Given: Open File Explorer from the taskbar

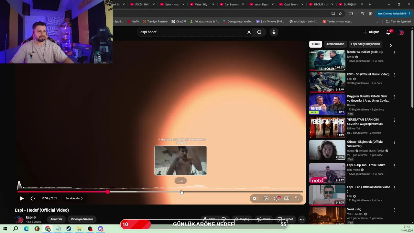Looking at the screenshot, I should click(80, 229).
